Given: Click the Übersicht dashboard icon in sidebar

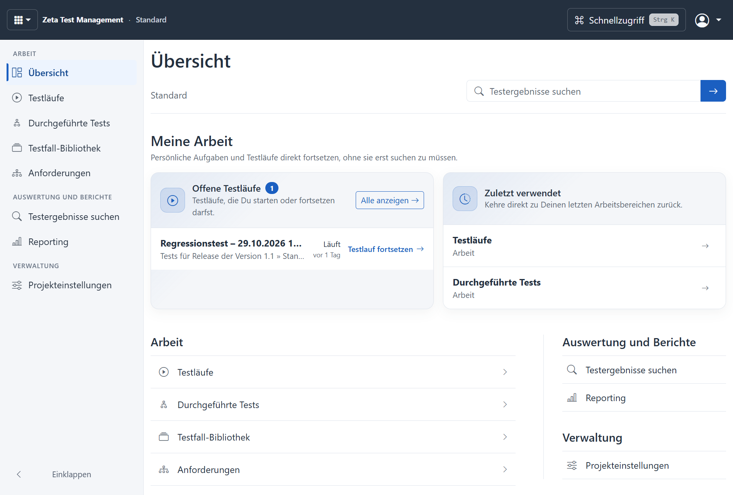Looking at the screenshot, I should point(17,73).
